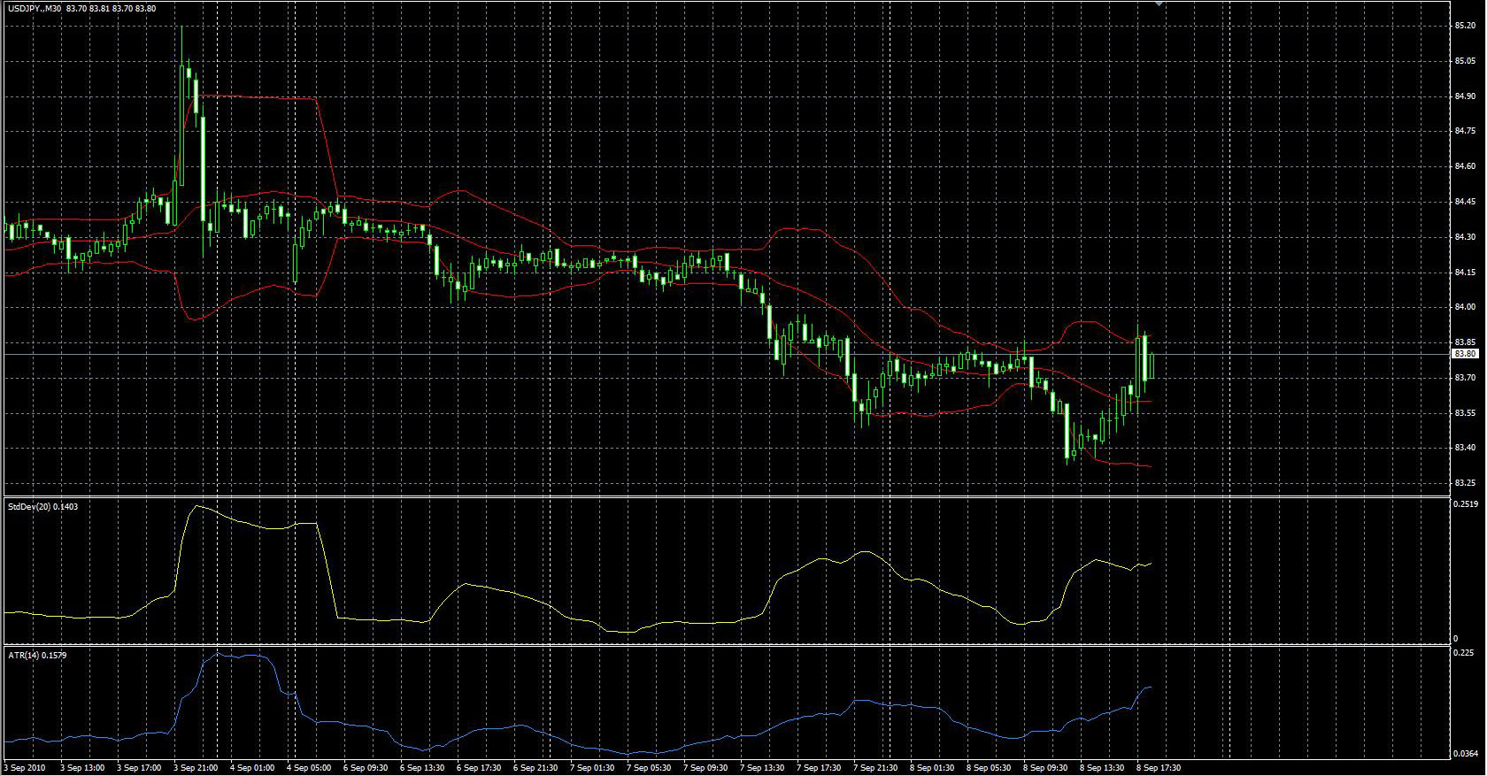Click the 7 Sep 13:30 time label
Screen dimensions: 1487x776
762,768
